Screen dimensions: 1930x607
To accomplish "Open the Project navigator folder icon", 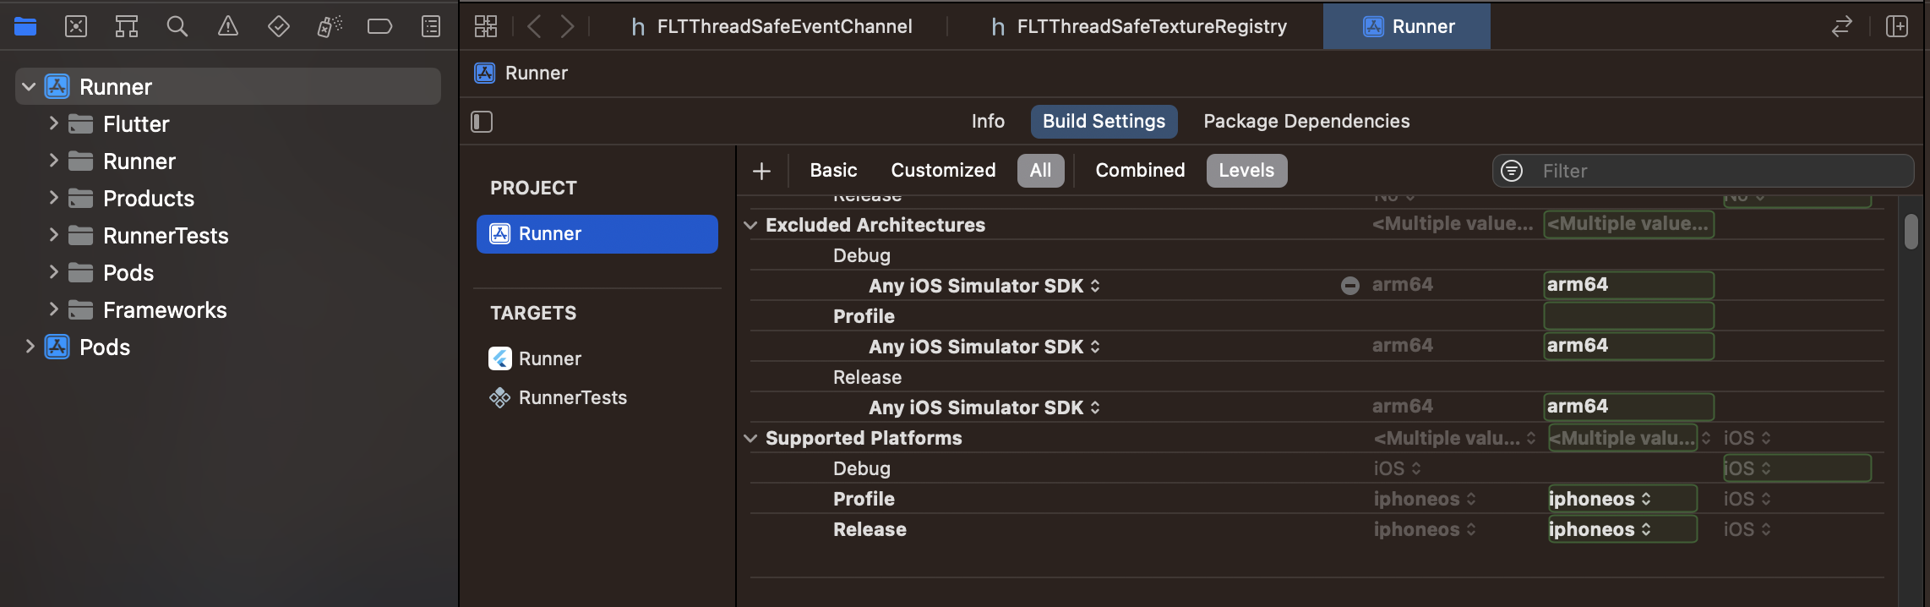I will tap(25, 27).
